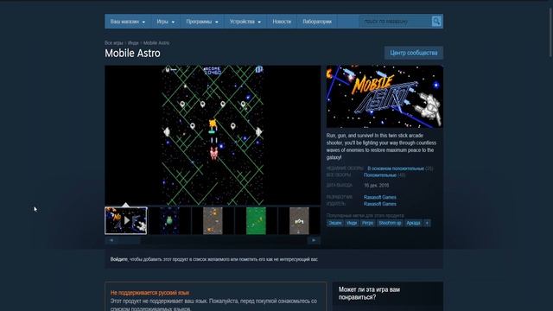Click the release date value text
Screen dimensions: 553x311
[x=377, y=185]
